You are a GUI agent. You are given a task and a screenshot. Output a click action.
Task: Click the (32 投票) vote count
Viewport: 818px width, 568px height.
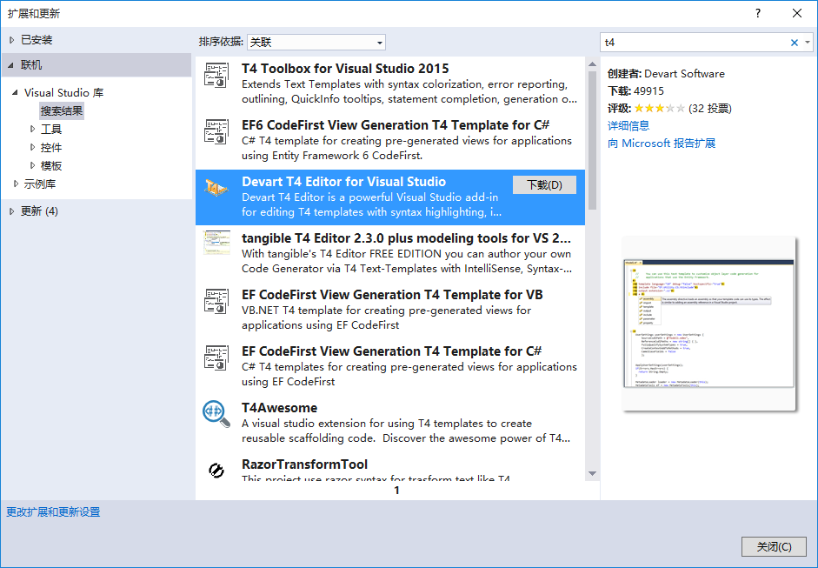(x=710, y=108)
